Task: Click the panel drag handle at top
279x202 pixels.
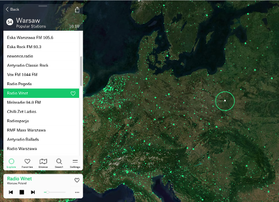Action: 43,6
